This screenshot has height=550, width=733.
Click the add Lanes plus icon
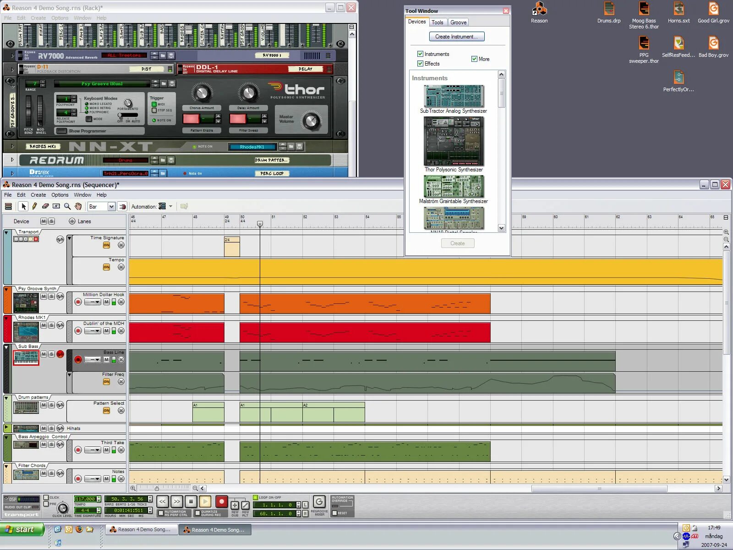pyautogui.click(x=72, y=221)
